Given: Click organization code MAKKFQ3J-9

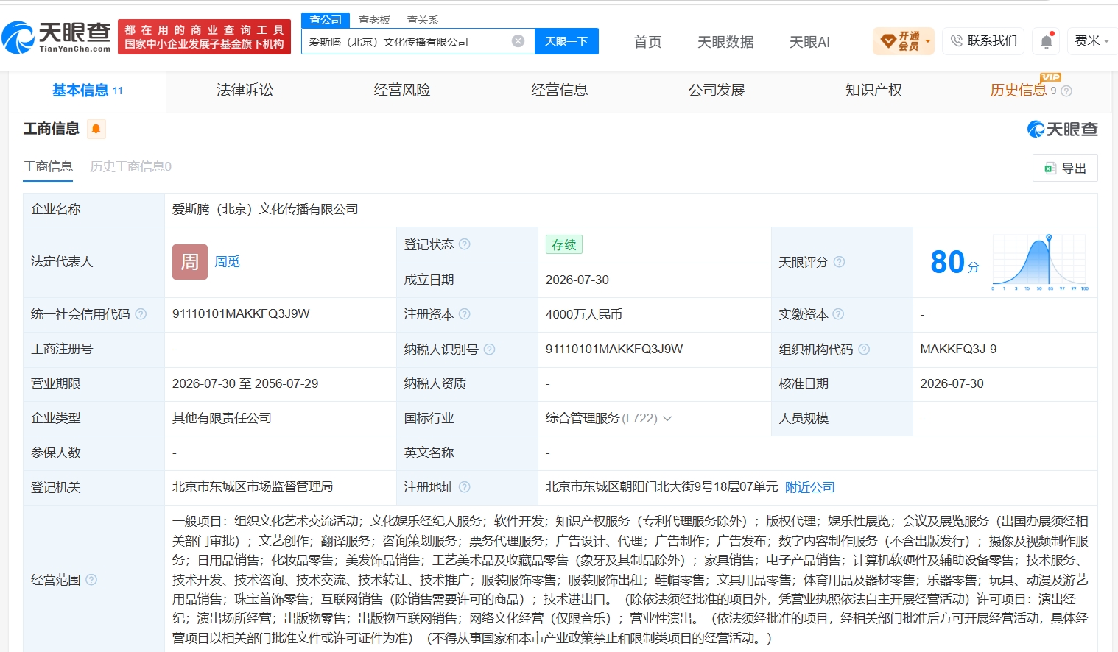Looking at the screenshot, I should point(958,349).
